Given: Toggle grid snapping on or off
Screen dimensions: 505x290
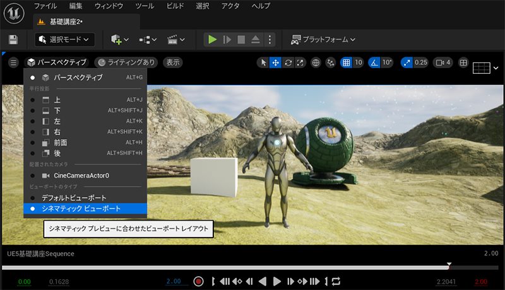Looking at the screenshot, I should tap(346, 62).
